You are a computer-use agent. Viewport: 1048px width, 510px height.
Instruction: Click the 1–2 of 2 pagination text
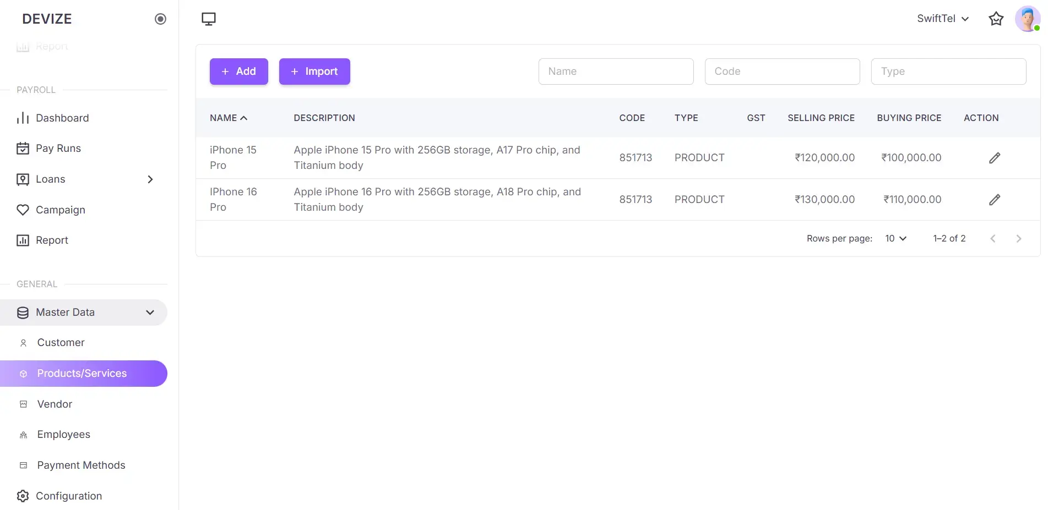coord(949,238)
